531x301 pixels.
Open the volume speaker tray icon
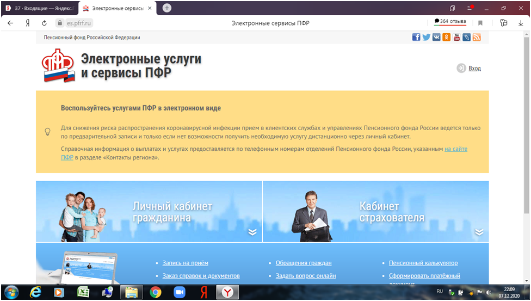pyautogui.click(x=489, y=292)
